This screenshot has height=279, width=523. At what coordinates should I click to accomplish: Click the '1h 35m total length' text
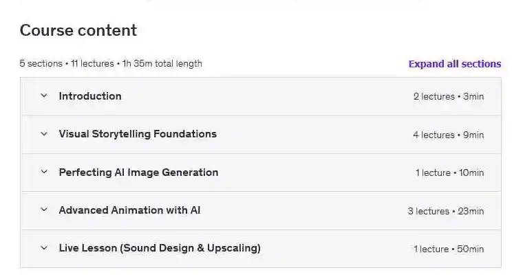click(162, 64)
